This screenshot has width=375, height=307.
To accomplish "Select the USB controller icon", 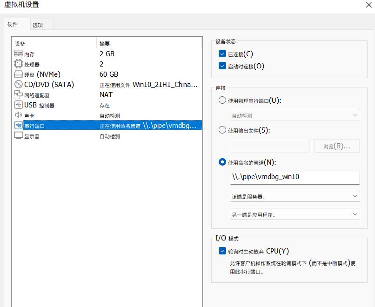I will point(19,105).
